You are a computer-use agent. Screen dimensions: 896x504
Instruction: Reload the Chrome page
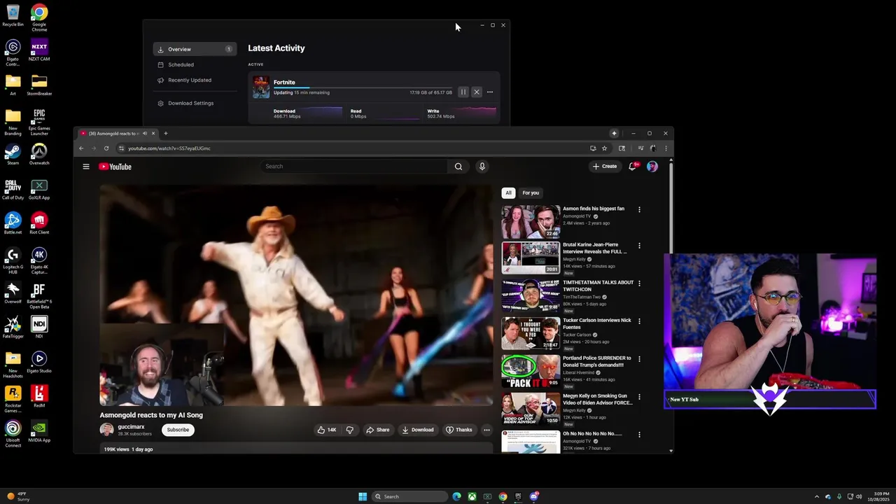[106, 148]
